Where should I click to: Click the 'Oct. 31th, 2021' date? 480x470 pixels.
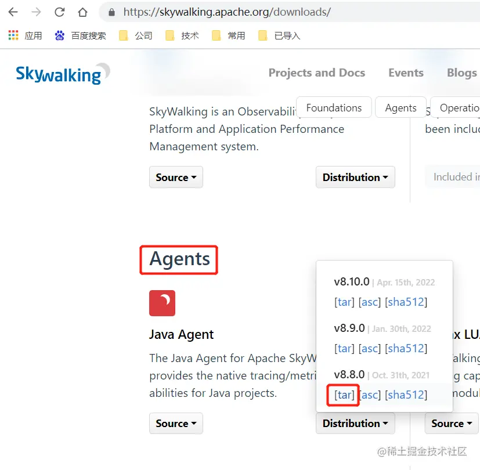click(400, 375)
